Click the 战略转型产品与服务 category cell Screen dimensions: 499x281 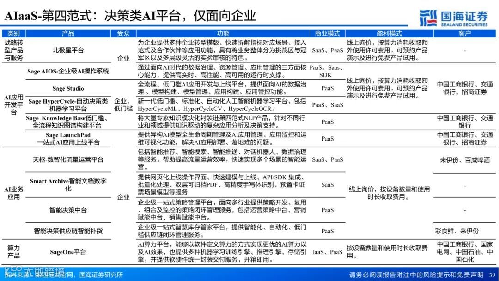(14, 50)
